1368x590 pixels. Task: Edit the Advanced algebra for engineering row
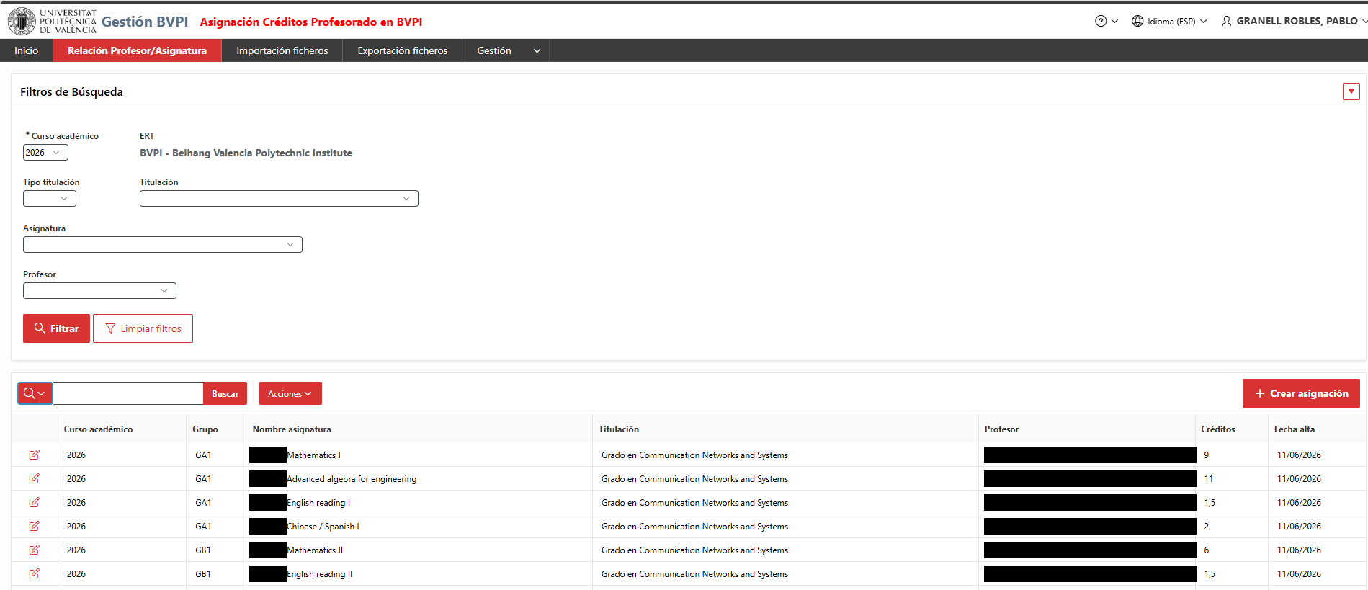point(34,478)
